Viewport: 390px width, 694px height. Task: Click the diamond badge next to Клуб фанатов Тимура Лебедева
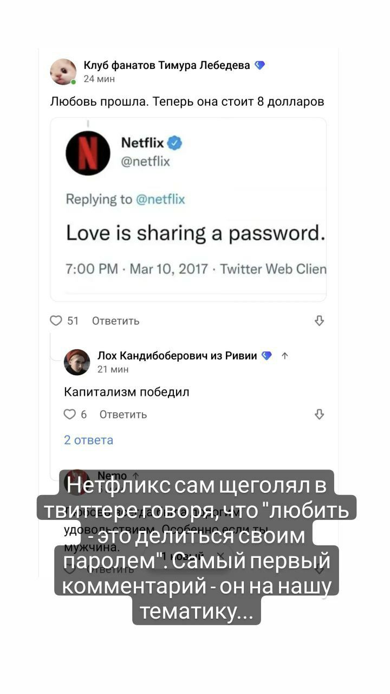coord(260,66)
